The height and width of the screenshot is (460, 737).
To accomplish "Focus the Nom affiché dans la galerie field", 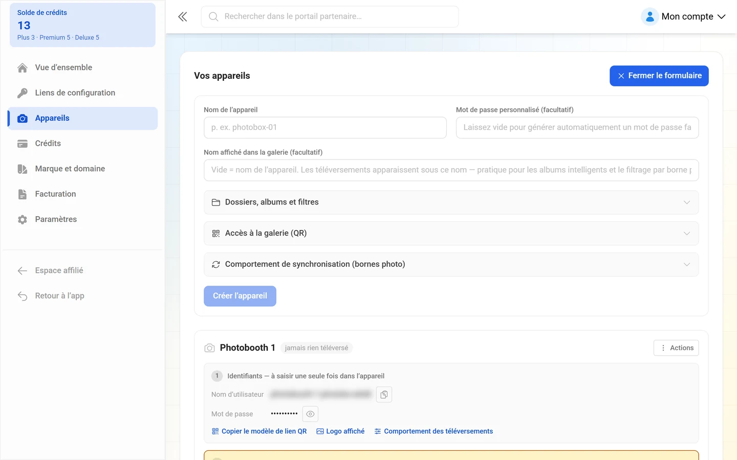I will [x=451, y=170].
